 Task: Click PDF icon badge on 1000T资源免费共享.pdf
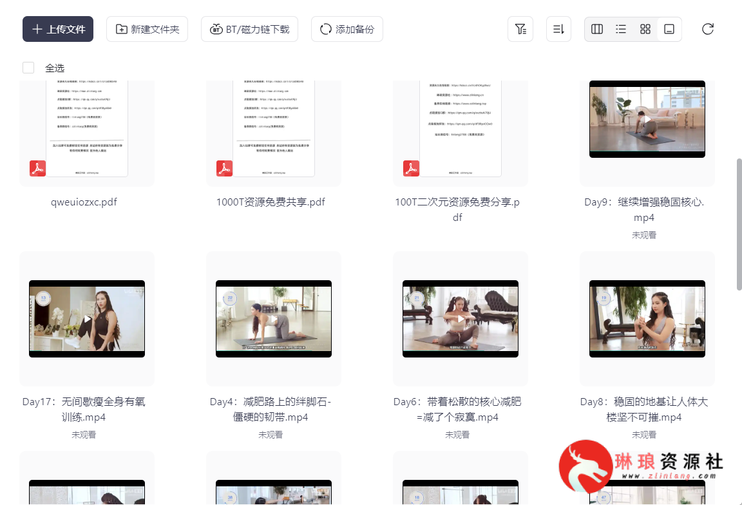[224, 169]
